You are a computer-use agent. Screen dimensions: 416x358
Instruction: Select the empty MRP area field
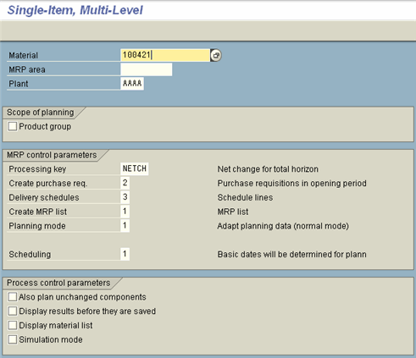pyautogui.click(x=147, y=69)
